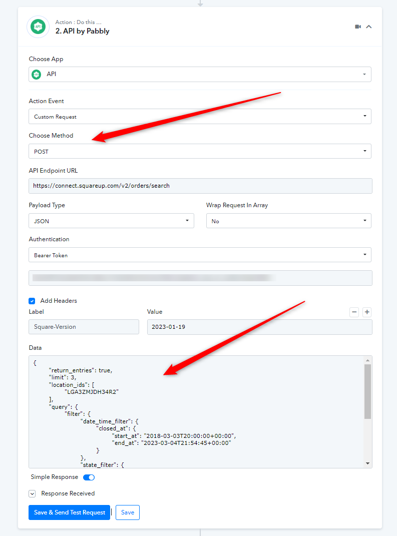
Task: Click the "Add Headers" label text
Action: click(59, 301)
